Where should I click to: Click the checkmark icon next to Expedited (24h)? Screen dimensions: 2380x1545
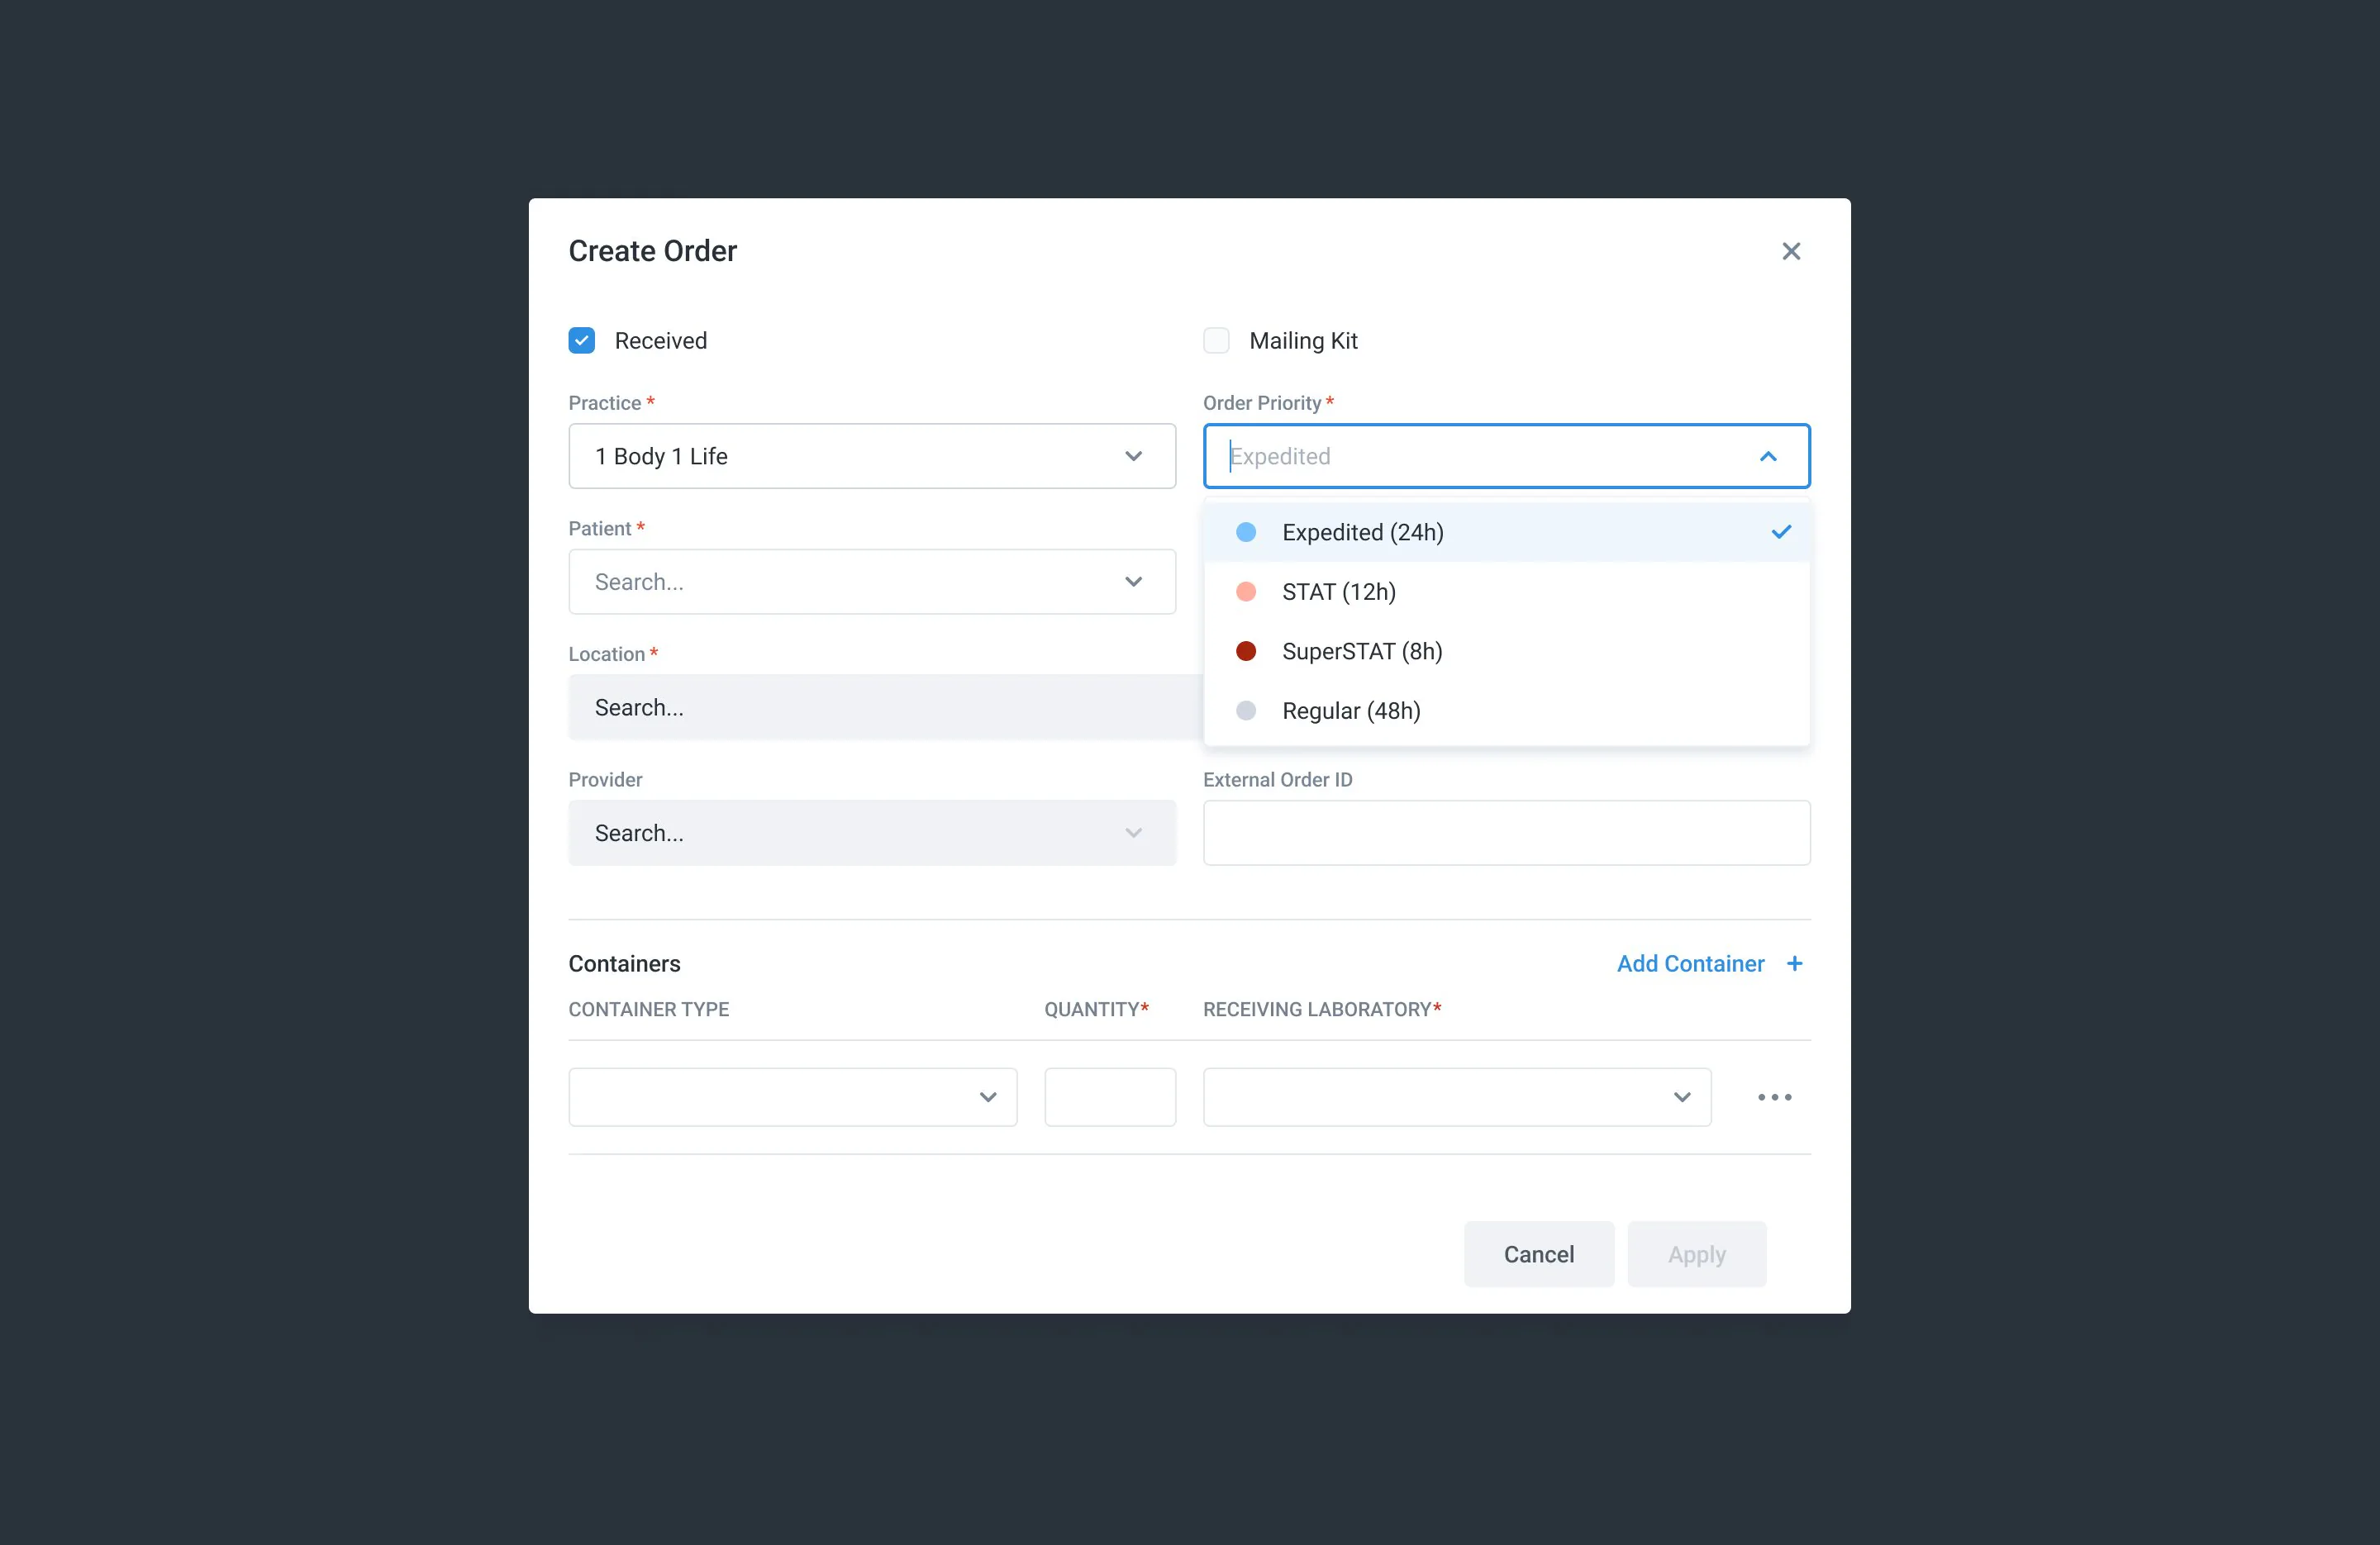coord(1781,532)
